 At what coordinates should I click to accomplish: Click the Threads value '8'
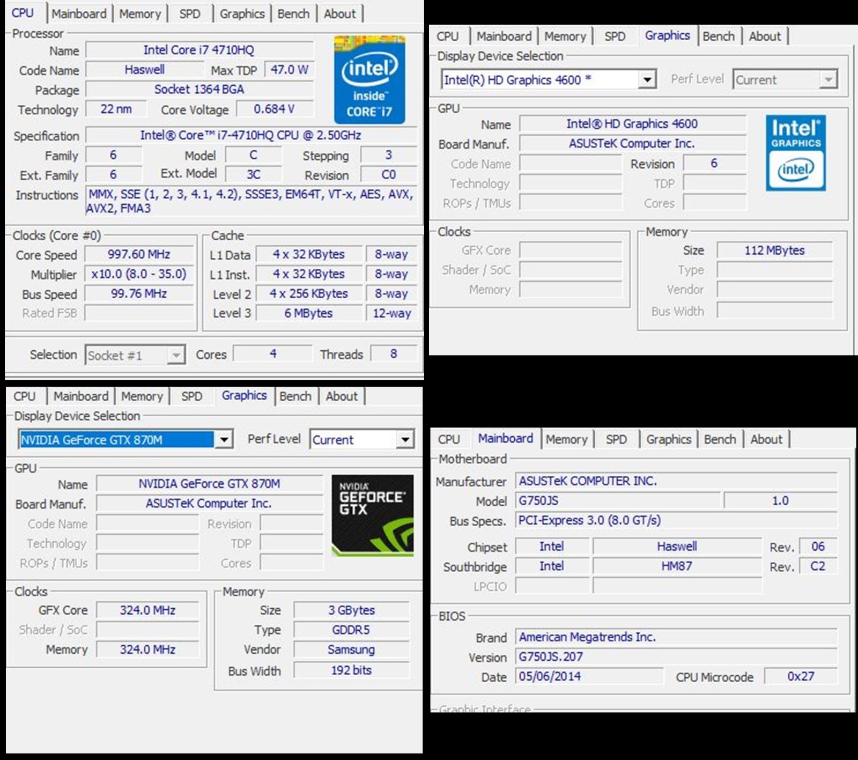point(394,354)
